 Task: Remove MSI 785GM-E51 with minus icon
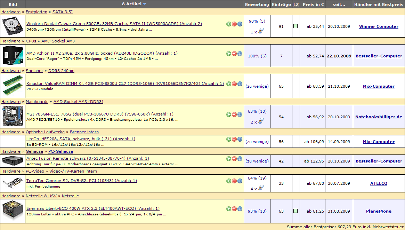coord(234,114)
